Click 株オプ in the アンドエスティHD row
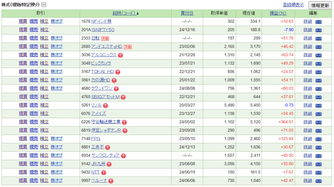 pyautogui.click(x=57, y=46)
